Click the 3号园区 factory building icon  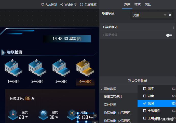(x=61, y=68)
